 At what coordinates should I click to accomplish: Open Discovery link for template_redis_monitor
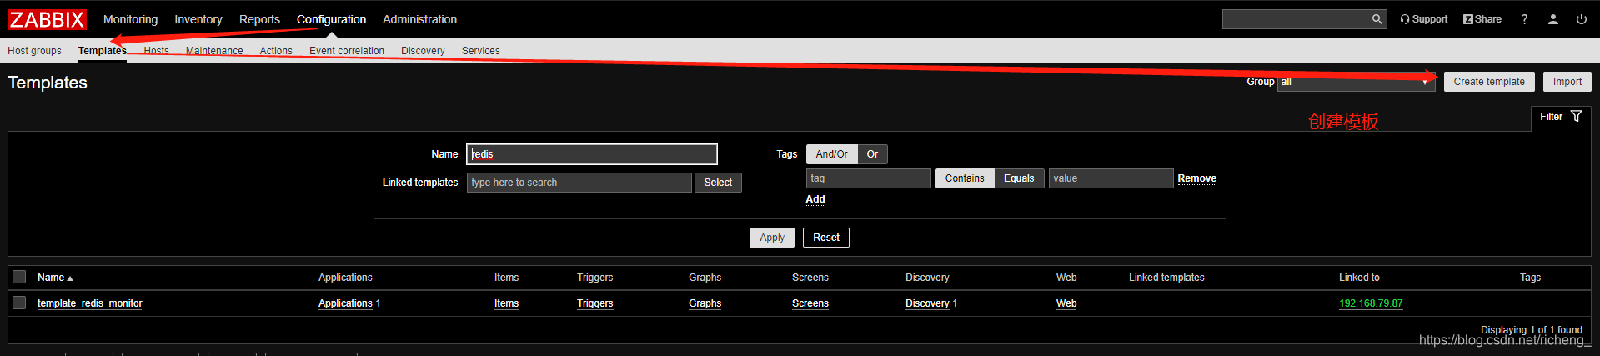[927, 303]
